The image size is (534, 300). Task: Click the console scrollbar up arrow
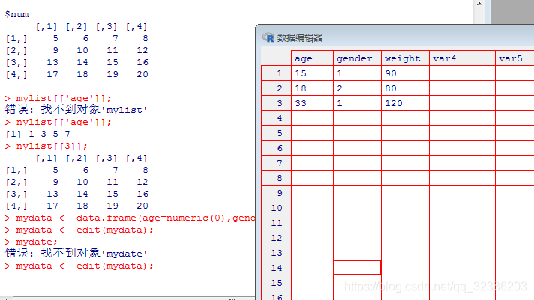[479, 4]
